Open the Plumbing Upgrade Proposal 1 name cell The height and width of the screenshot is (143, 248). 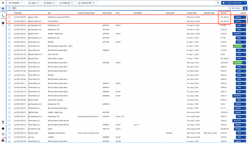[x=88, y=117]
